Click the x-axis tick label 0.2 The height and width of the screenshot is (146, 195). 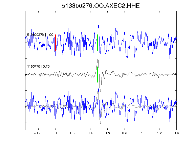73,133
